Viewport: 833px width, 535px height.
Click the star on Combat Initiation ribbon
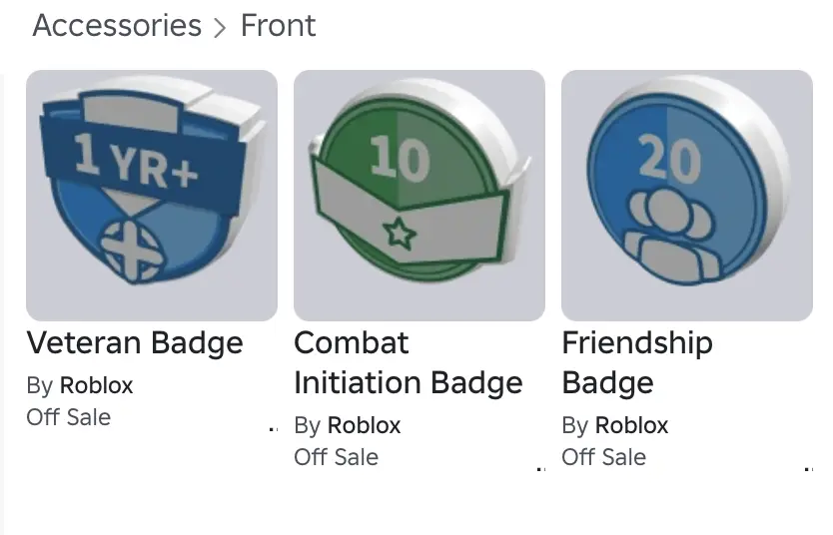[399, 234]
